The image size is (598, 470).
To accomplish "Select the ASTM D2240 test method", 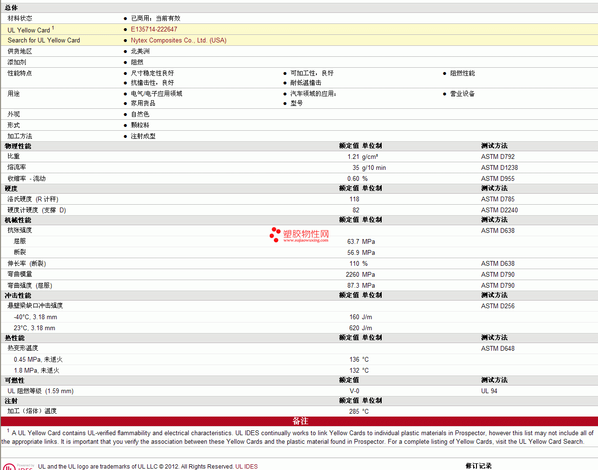I will [x=499, y=210].
